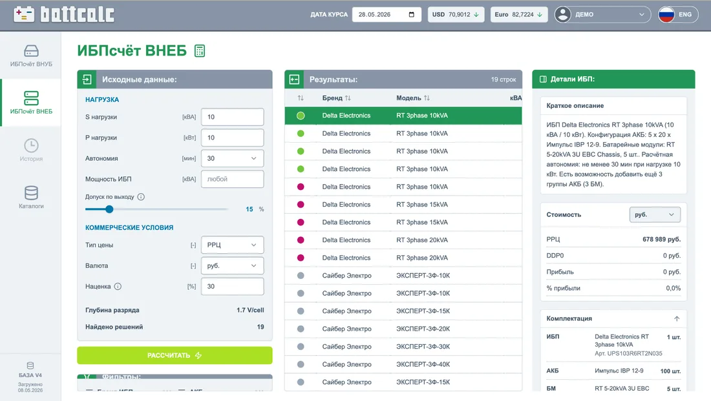Open the calendar picker in the Дата курса field
711x401 pixels.
[411, 14]
